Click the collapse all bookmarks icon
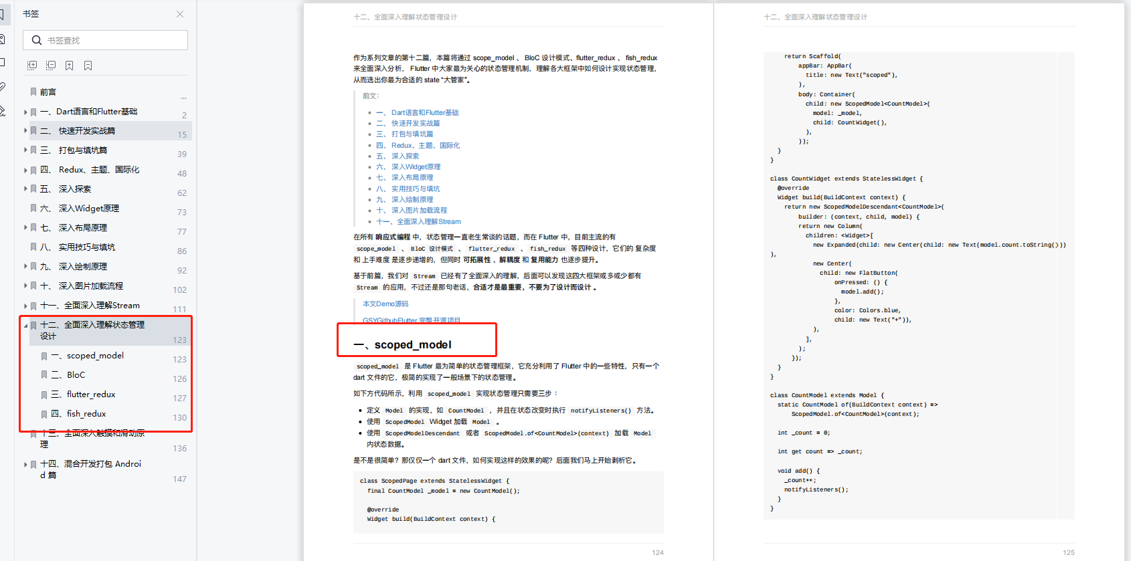The width and height of the screenshot is (1131, 561). click(x=51, y=66)
